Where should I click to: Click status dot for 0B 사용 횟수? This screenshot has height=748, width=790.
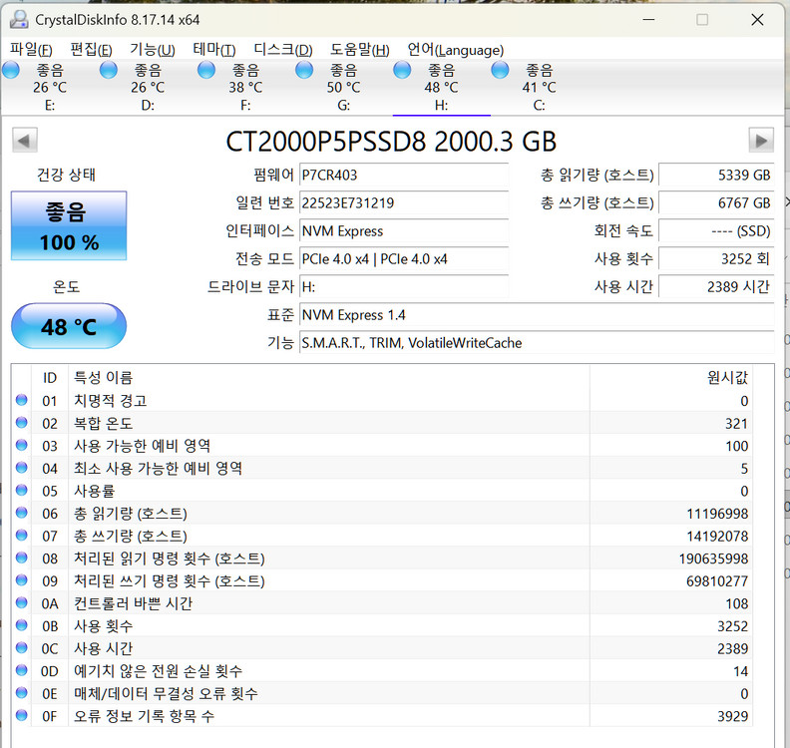21,625
